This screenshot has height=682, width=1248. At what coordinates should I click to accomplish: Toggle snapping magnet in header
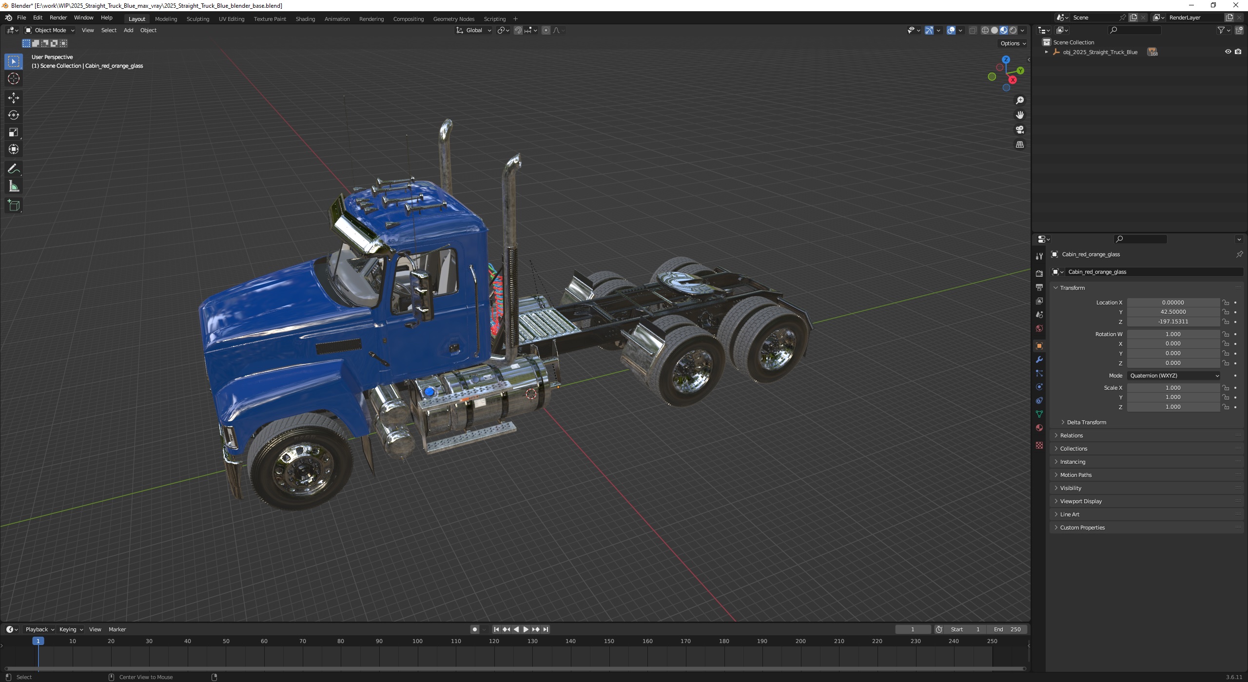518,30
